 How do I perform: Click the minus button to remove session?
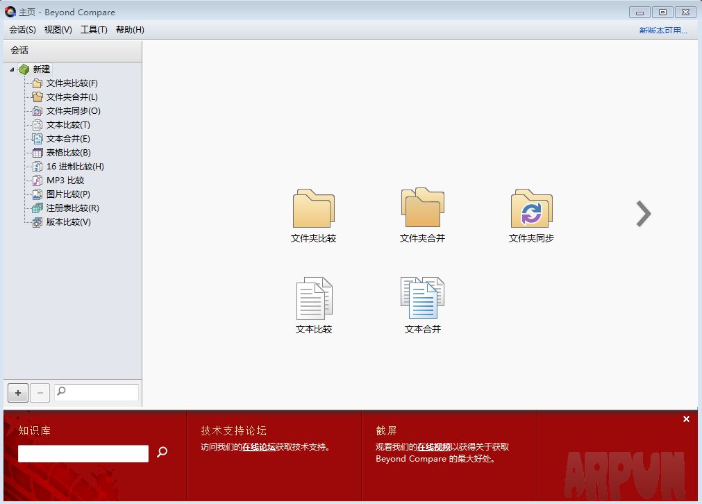(40, 393)
